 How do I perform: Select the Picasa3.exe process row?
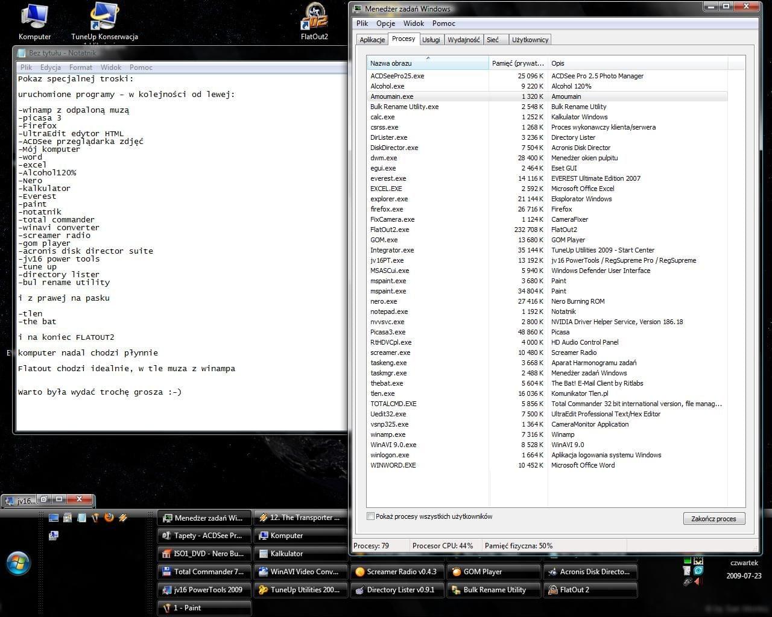tap(547, 332)
